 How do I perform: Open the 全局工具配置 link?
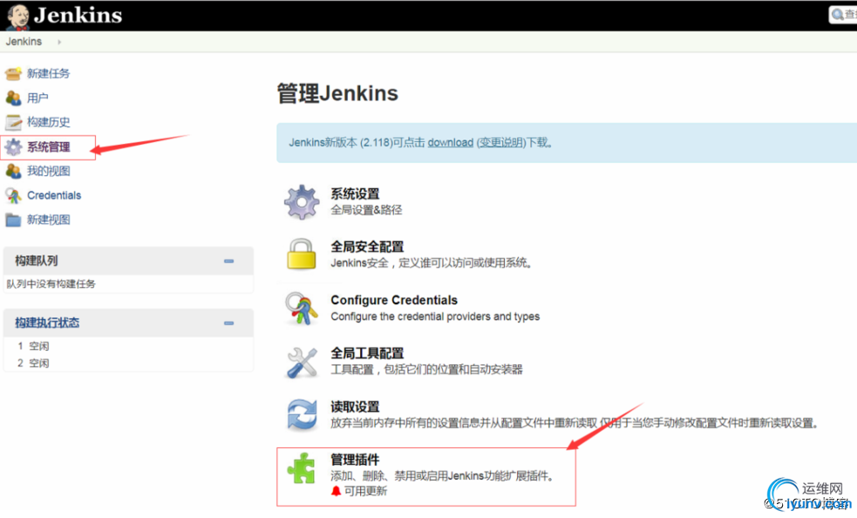tap(367, 353)
